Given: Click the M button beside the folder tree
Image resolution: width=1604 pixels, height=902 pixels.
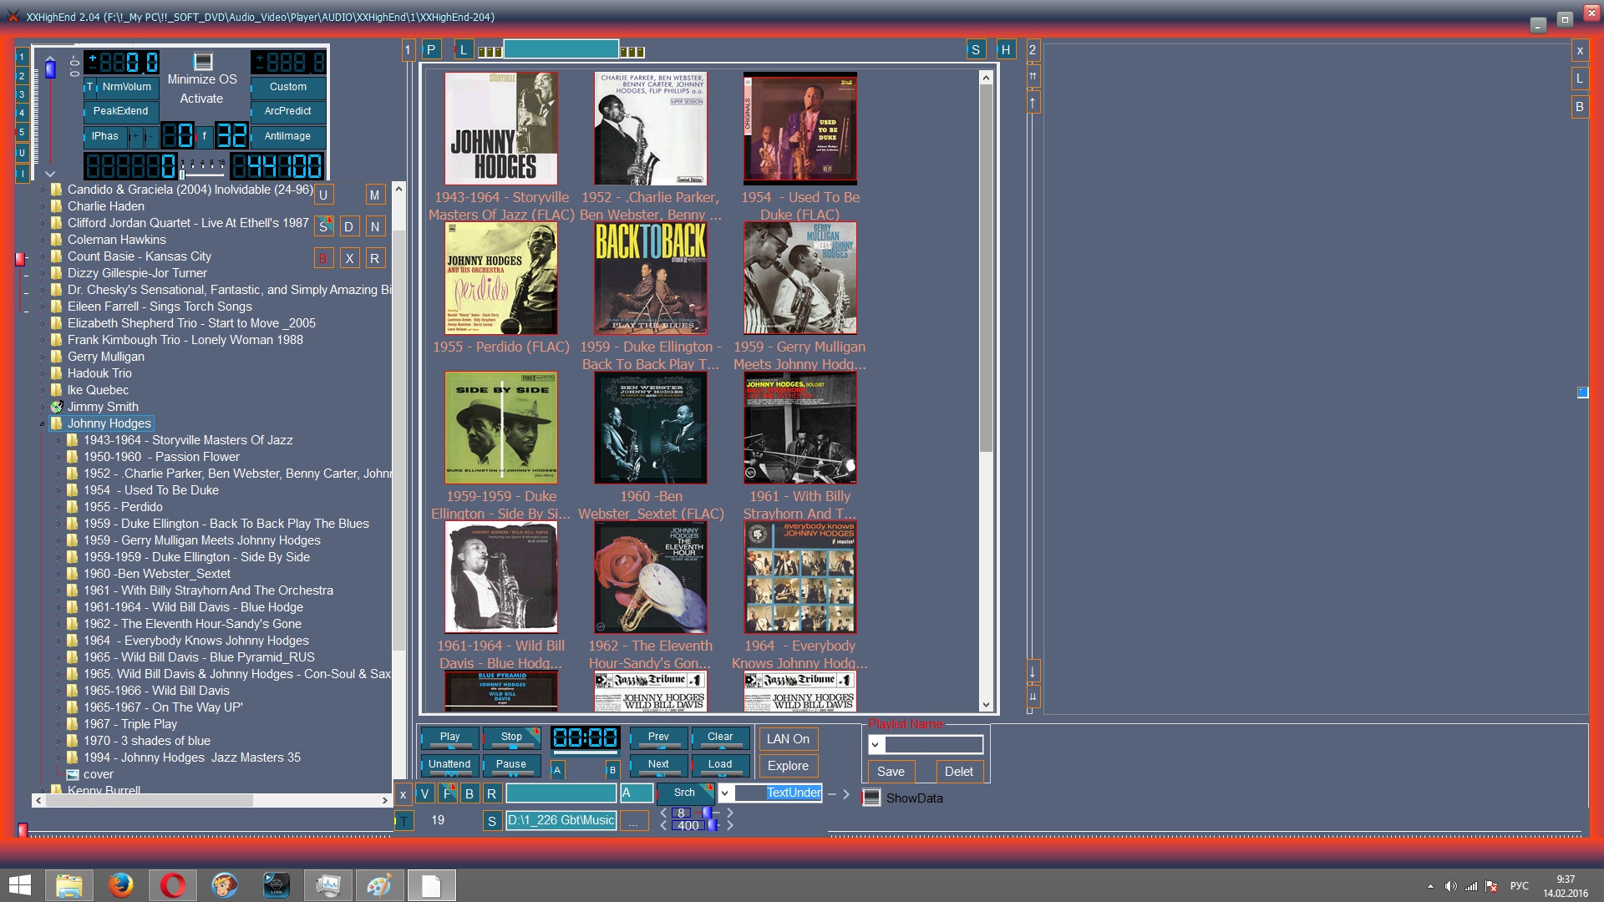Looking at the screenshot, I should 374,195.
